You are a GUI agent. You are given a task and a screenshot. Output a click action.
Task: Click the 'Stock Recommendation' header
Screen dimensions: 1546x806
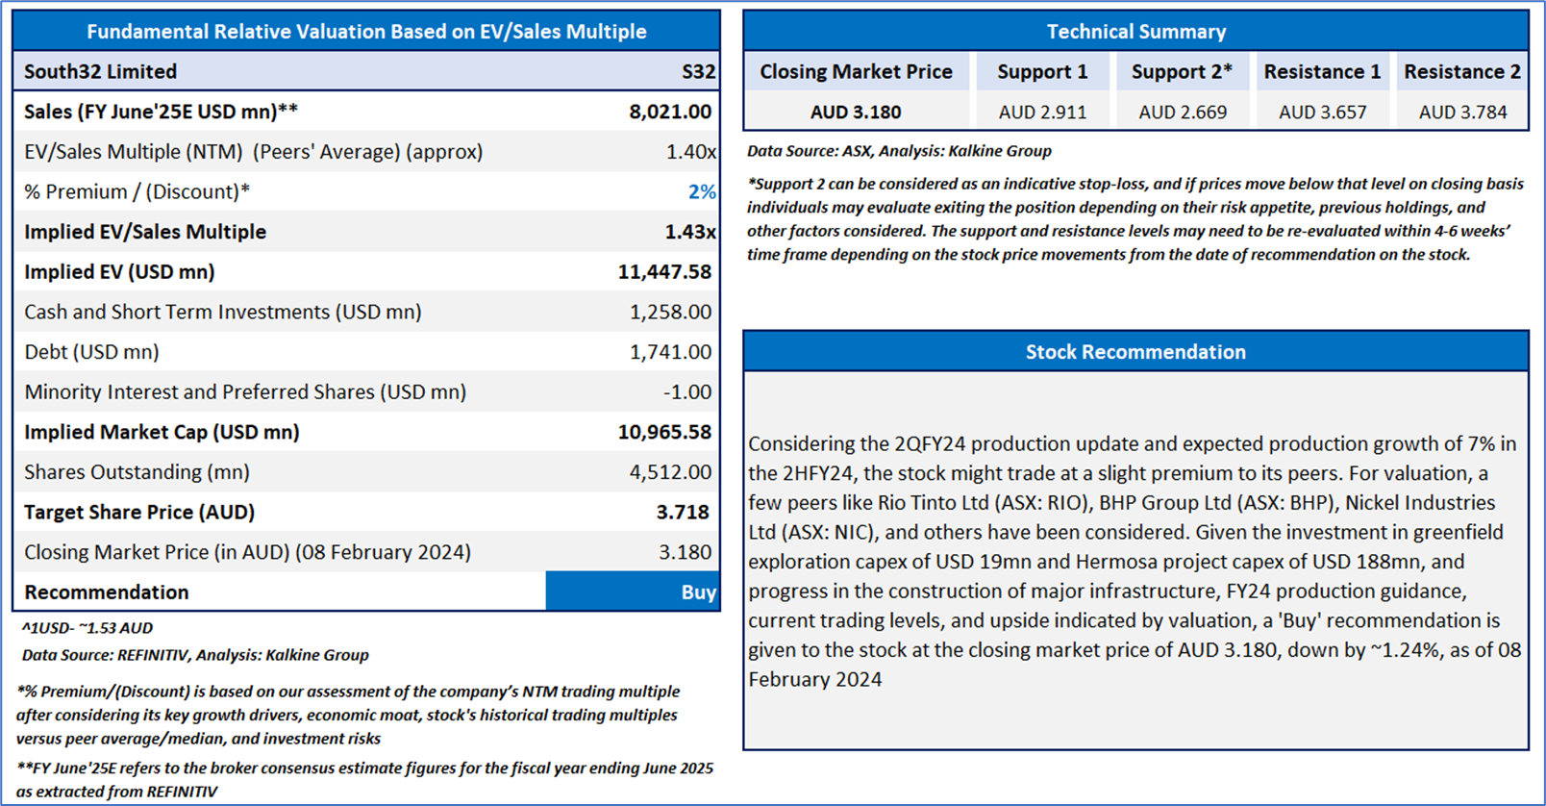tap(1135, 352)
